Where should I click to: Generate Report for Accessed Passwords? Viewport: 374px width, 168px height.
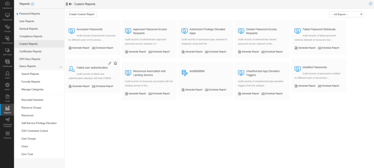(79, 48)
